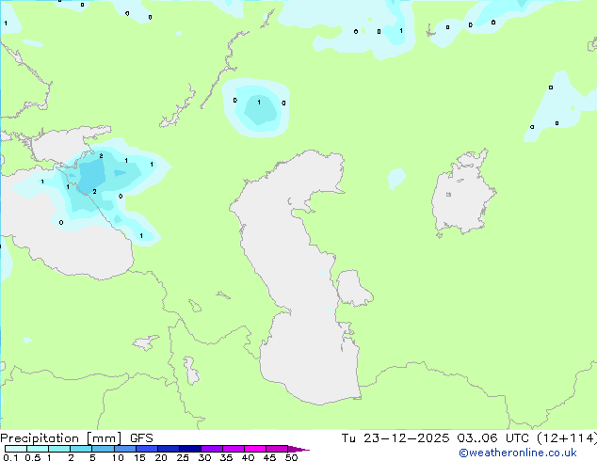
Task: Select the 2–5 mm legend color swatch
Action: (x=81, y=449)
